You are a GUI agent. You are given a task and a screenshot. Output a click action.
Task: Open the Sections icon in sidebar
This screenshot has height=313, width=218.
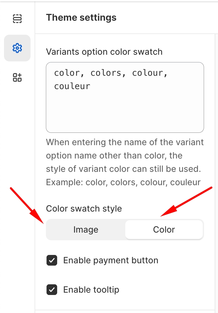(17, 19)
